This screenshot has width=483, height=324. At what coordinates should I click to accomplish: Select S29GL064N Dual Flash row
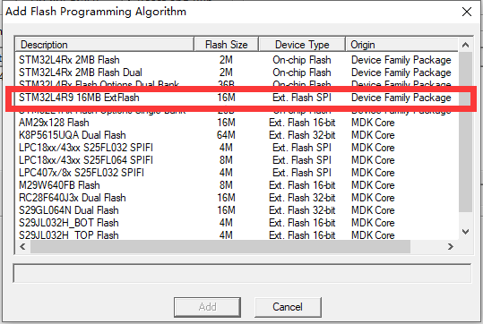[x=237, y=210]
